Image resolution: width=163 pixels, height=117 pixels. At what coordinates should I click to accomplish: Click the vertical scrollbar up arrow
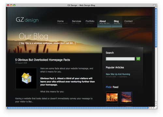[156, 103]
